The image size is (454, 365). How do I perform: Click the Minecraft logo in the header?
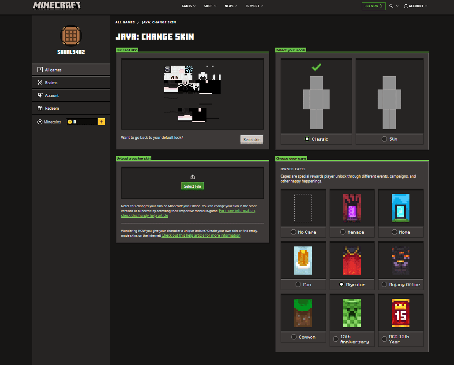(56, 6)
